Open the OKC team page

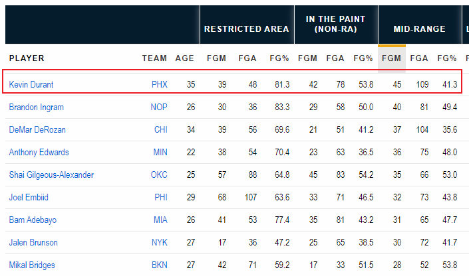coord(159,175)
